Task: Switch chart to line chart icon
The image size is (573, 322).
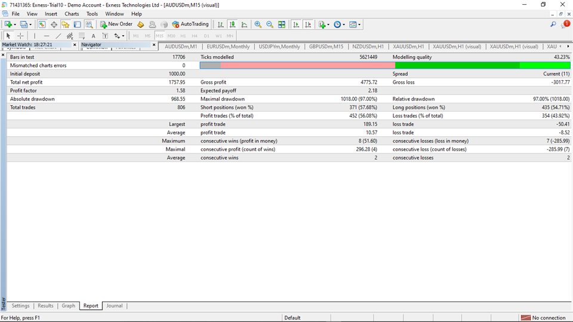Action: click(244, 24)
